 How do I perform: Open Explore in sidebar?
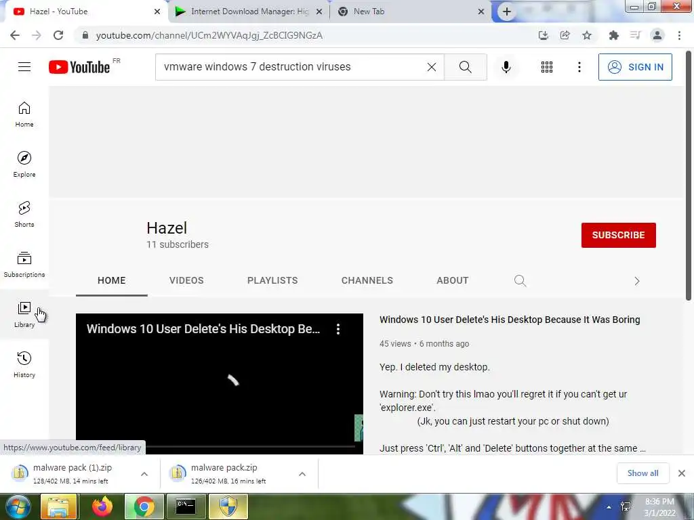(24, 164)
